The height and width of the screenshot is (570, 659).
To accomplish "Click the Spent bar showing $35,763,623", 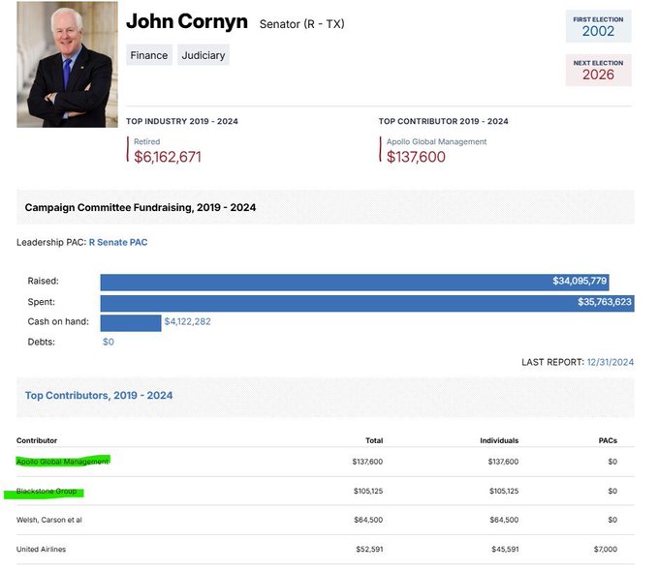I will point(366,302).
